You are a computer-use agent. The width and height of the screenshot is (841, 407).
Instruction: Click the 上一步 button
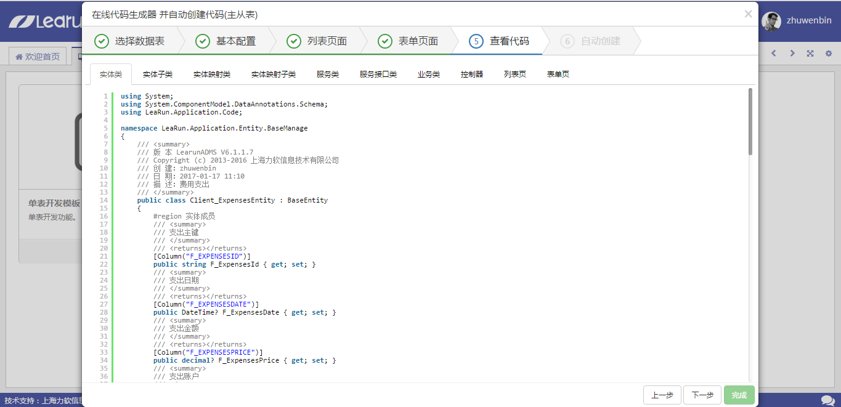coord(662,395)
